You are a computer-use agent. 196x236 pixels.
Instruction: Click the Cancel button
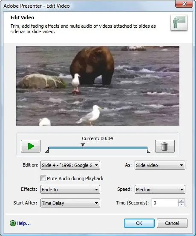click(172, 223)
